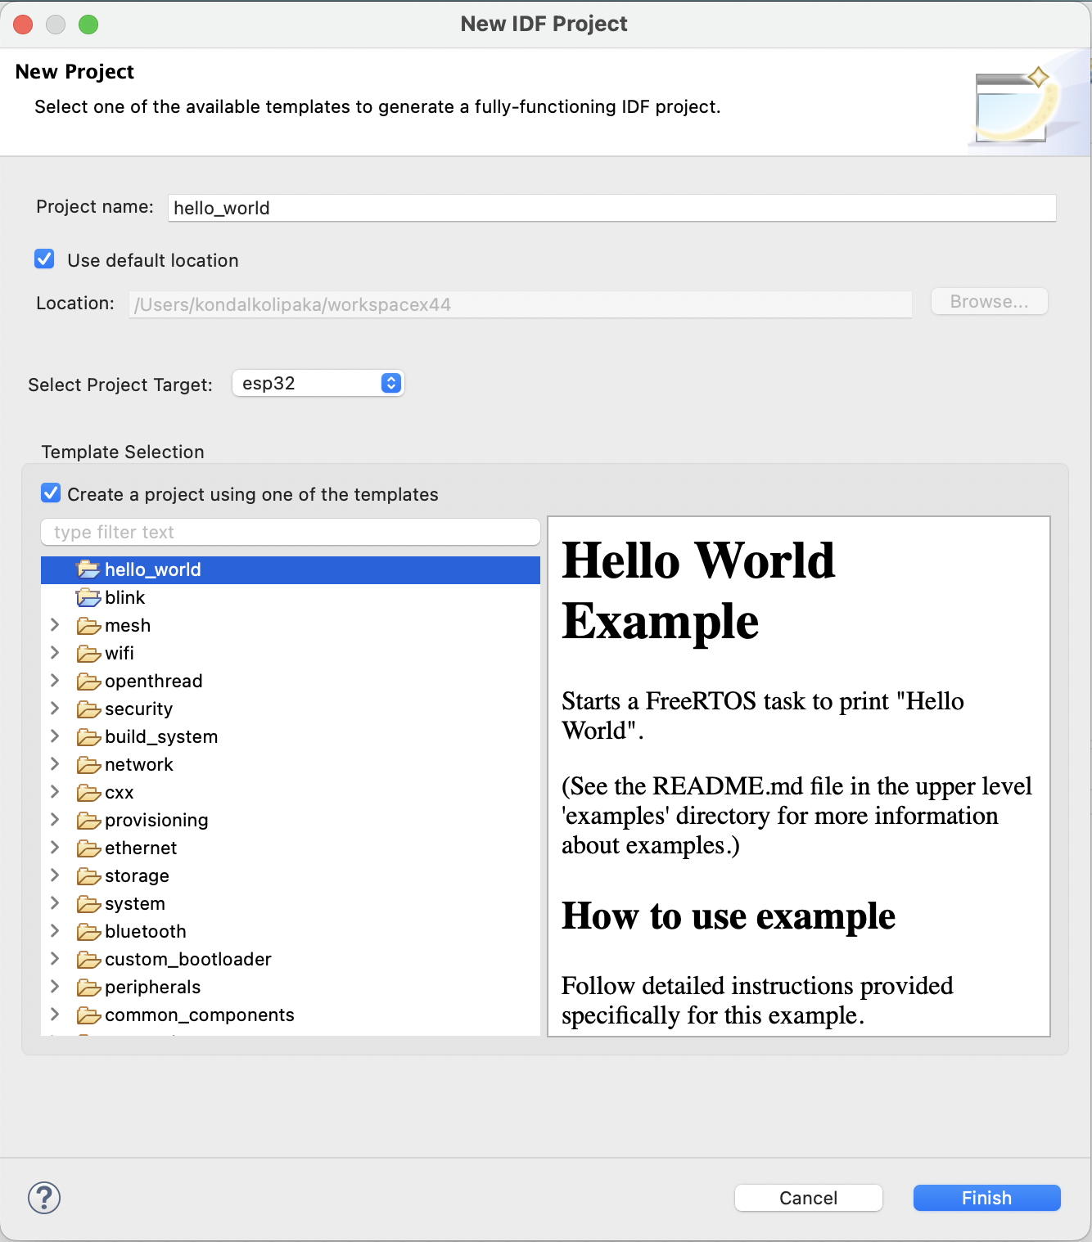Image resolution: width=1092 pixels, height=1242 pixels.
Task: Expand the wifi template category
Action: point(55,653)
